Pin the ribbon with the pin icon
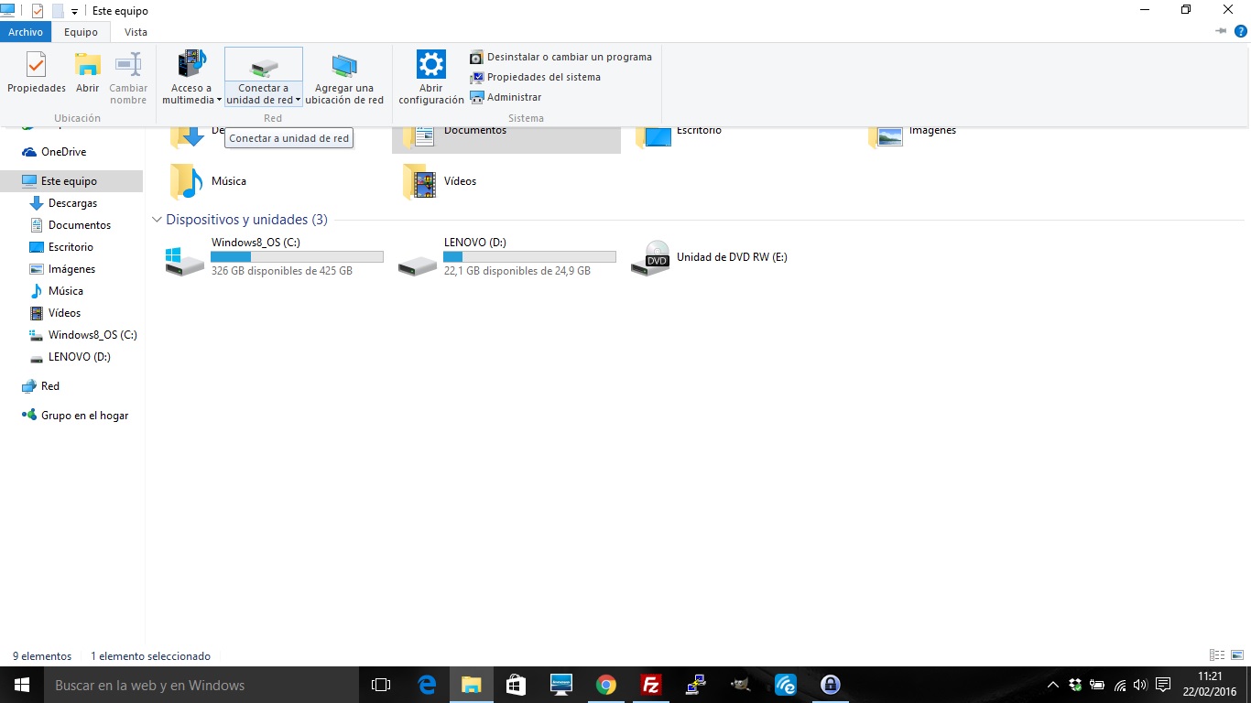The image size is (1251, 703). pyautogui.click(x=1221, y=31)
